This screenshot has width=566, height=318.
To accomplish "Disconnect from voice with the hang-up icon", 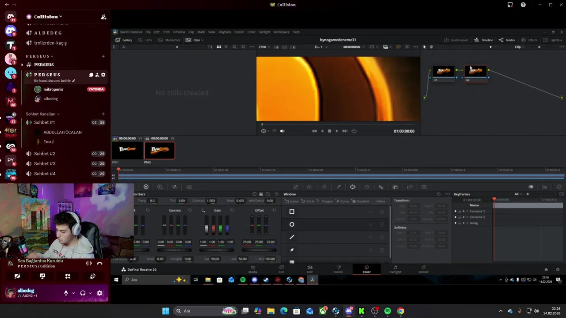I will click(x=99, y=263).
